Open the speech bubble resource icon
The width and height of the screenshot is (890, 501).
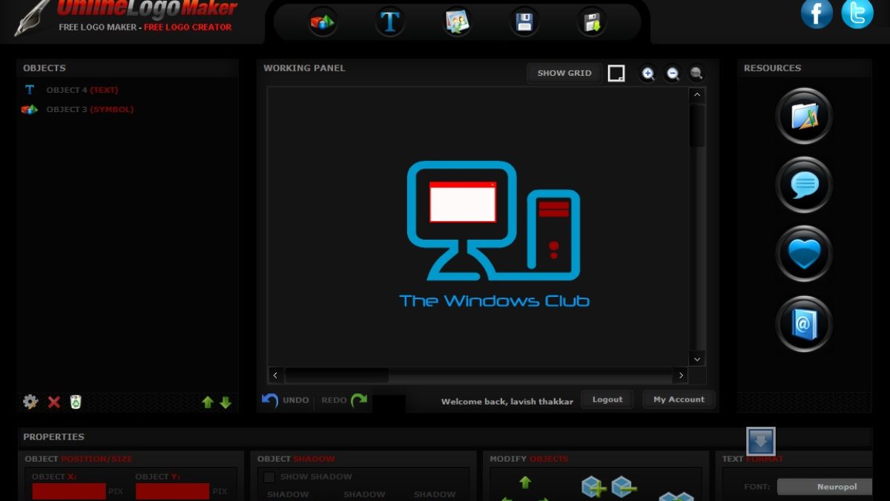point(804,185)
